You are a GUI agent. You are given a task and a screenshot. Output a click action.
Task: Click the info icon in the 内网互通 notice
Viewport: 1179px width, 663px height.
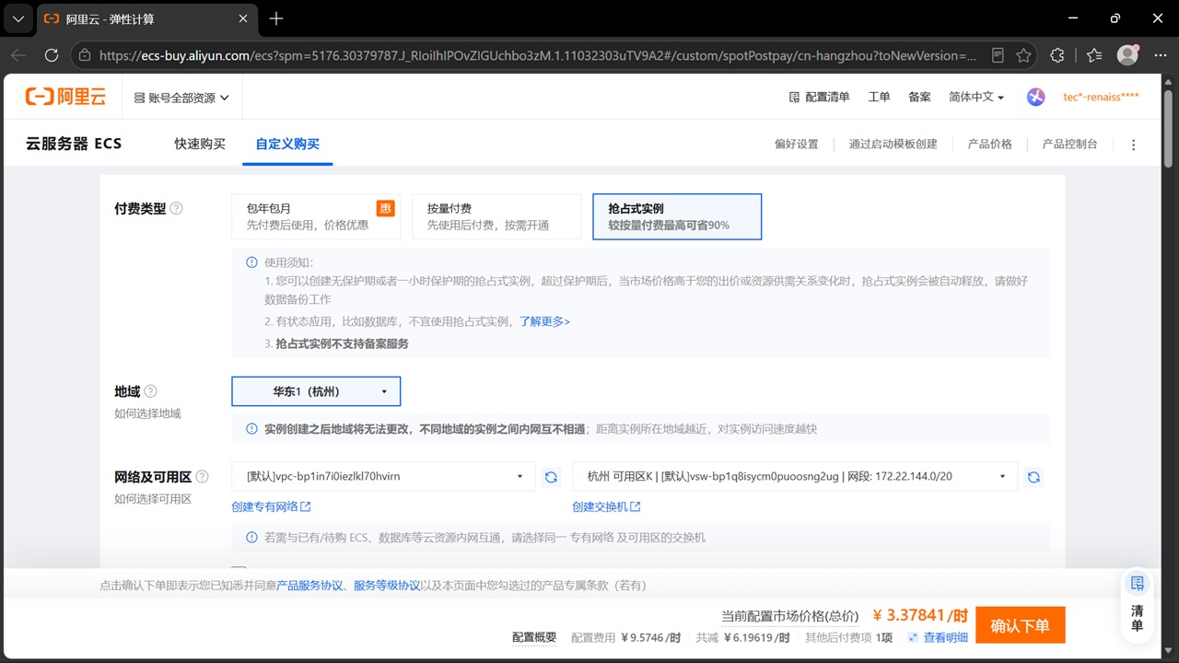(251, 537)
